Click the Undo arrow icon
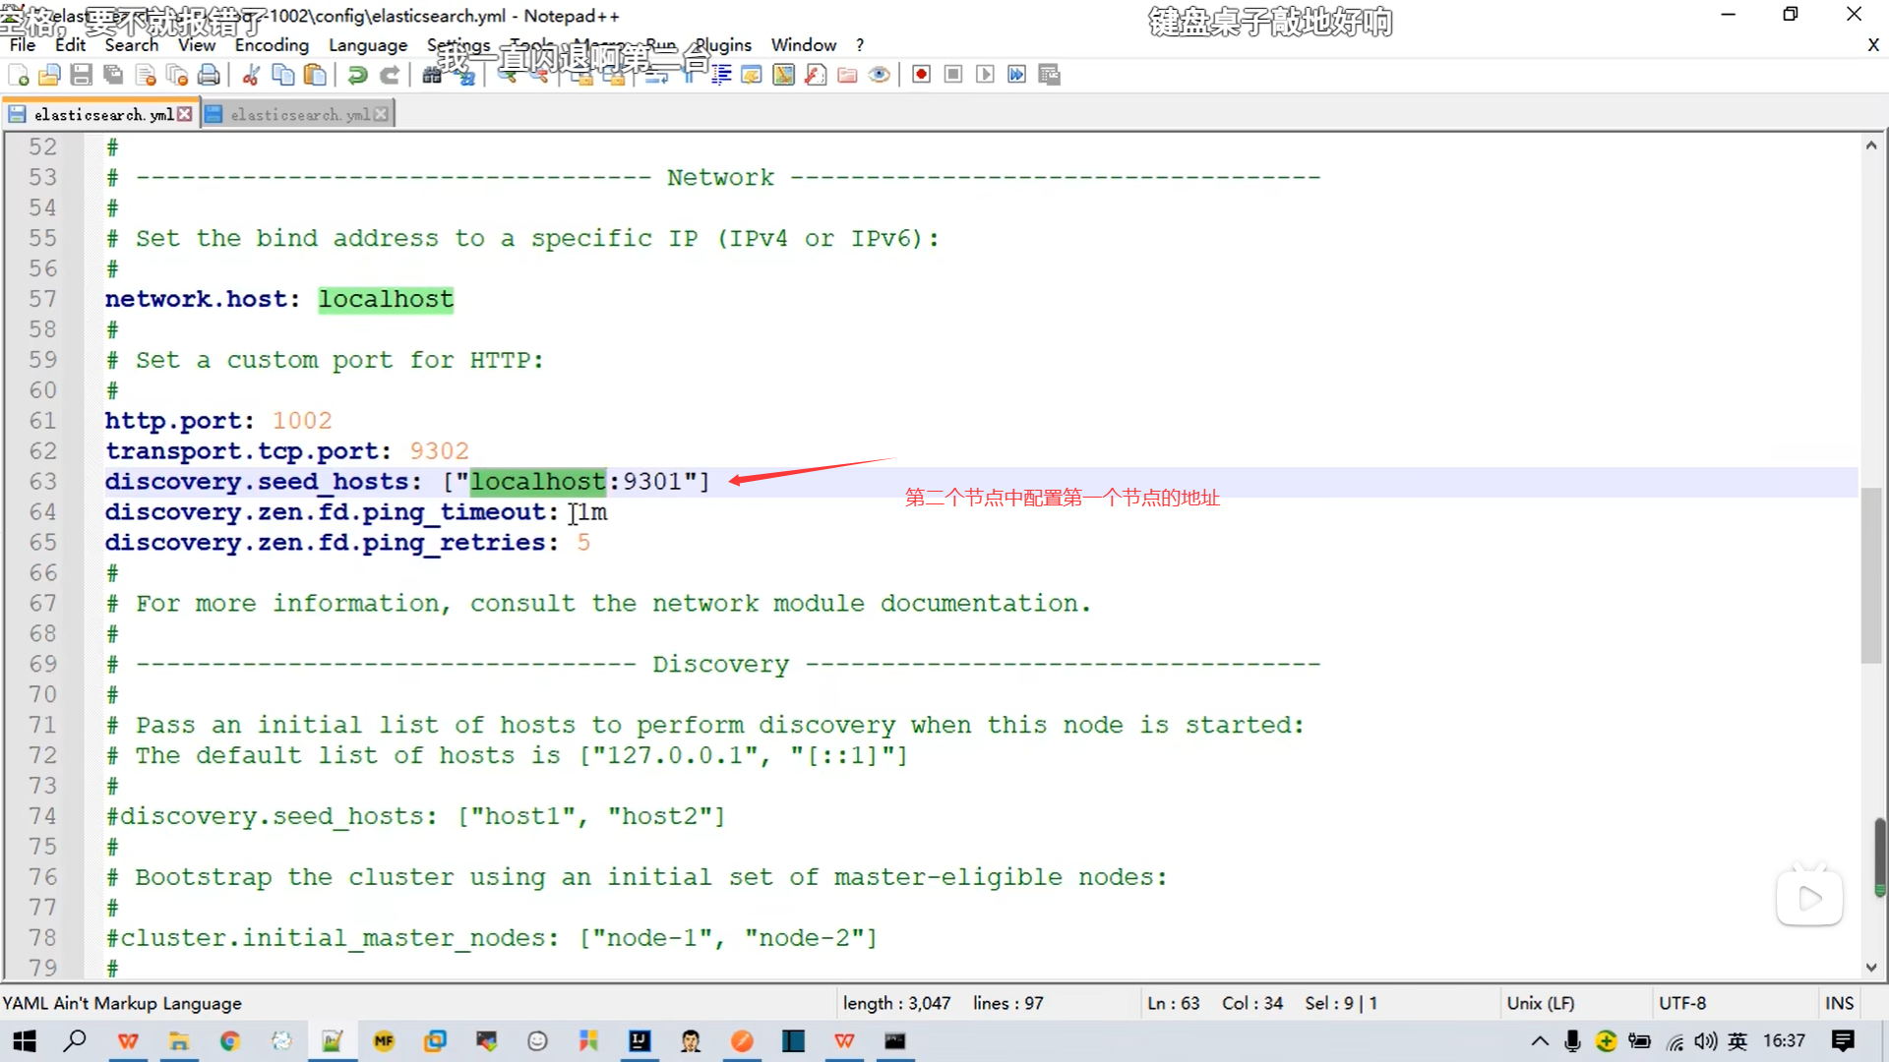This screenshot has height=1062, width=1889. click(358, 75)
